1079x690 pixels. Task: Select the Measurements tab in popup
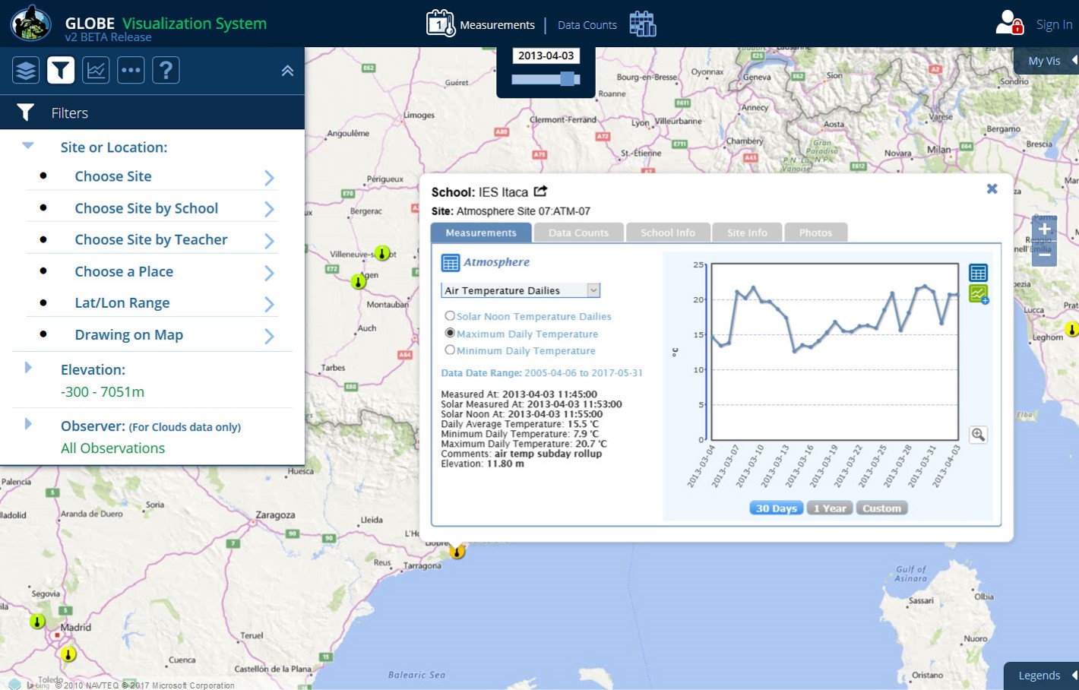click(481, 233)
